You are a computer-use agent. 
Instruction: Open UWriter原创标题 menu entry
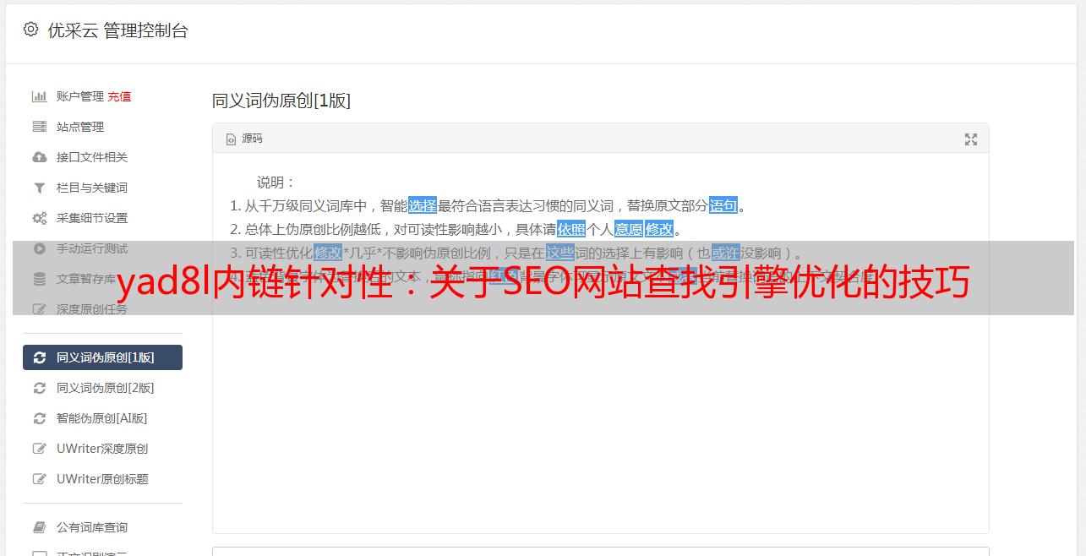tap(102, 479)
